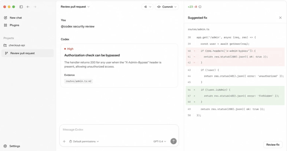The image size is (287, 151).
Task: Click the green macOS fullscreen button
Action: [x=14, y=7]
